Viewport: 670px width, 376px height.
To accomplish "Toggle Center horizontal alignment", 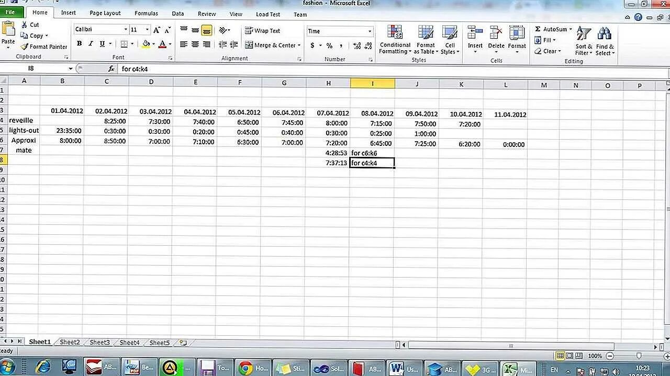I will coord(195,44).
